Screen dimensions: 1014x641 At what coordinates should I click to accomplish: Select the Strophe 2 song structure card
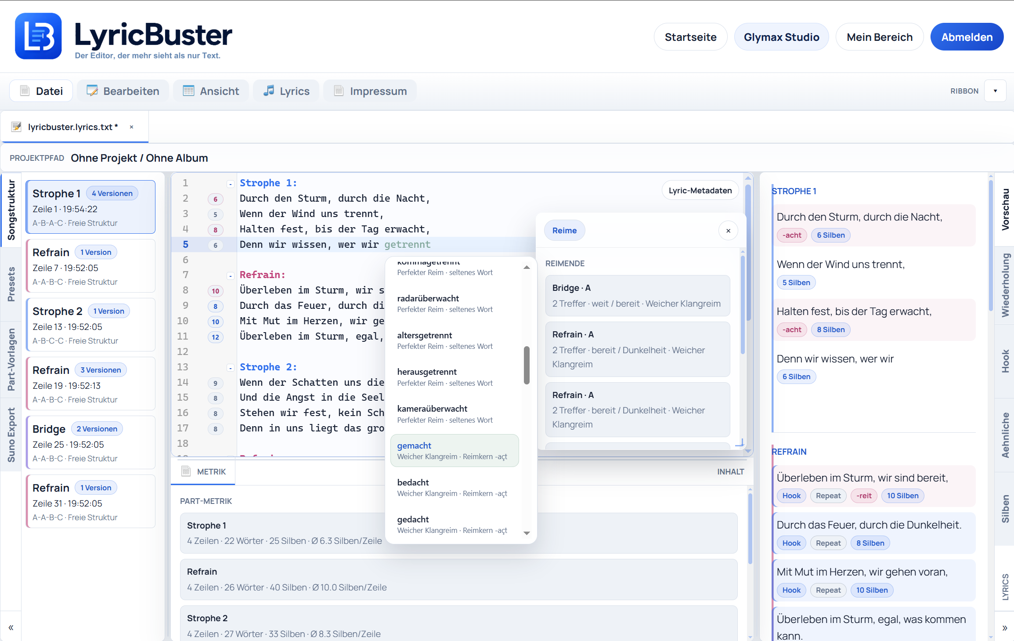(90, 325)
